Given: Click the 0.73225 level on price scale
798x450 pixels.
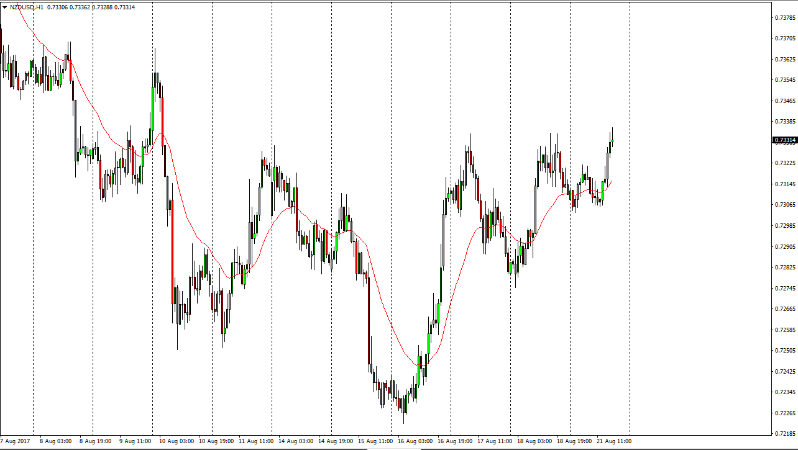Looking at the screenshot, I should pyautogui.click(x=785, y=163).
